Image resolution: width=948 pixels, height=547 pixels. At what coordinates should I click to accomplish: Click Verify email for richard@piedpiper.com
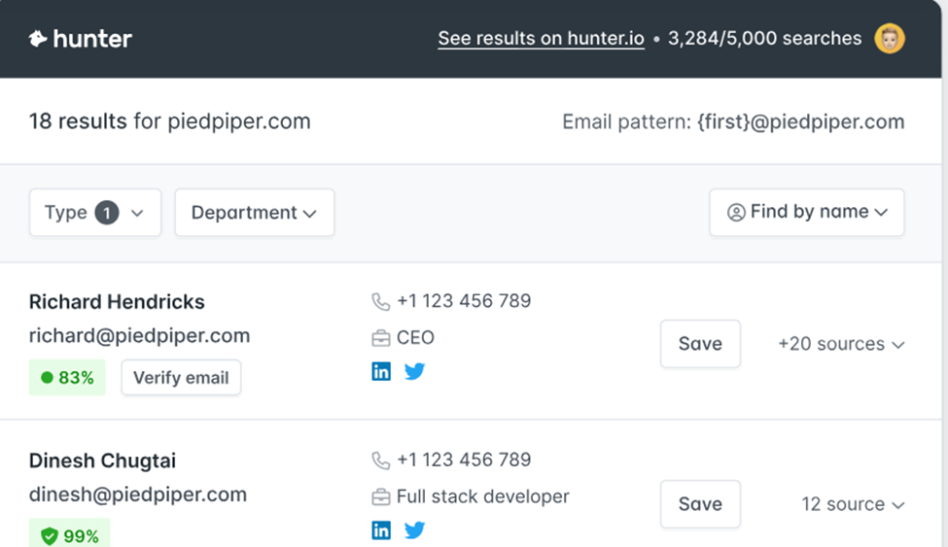181,378
